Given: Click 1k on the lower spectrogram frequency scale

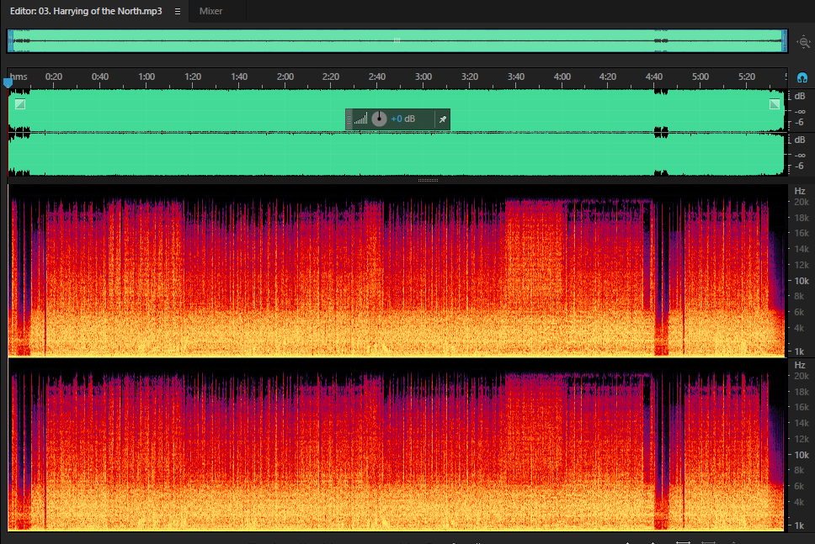Looking at the screenshot, I should pos(799,526).
